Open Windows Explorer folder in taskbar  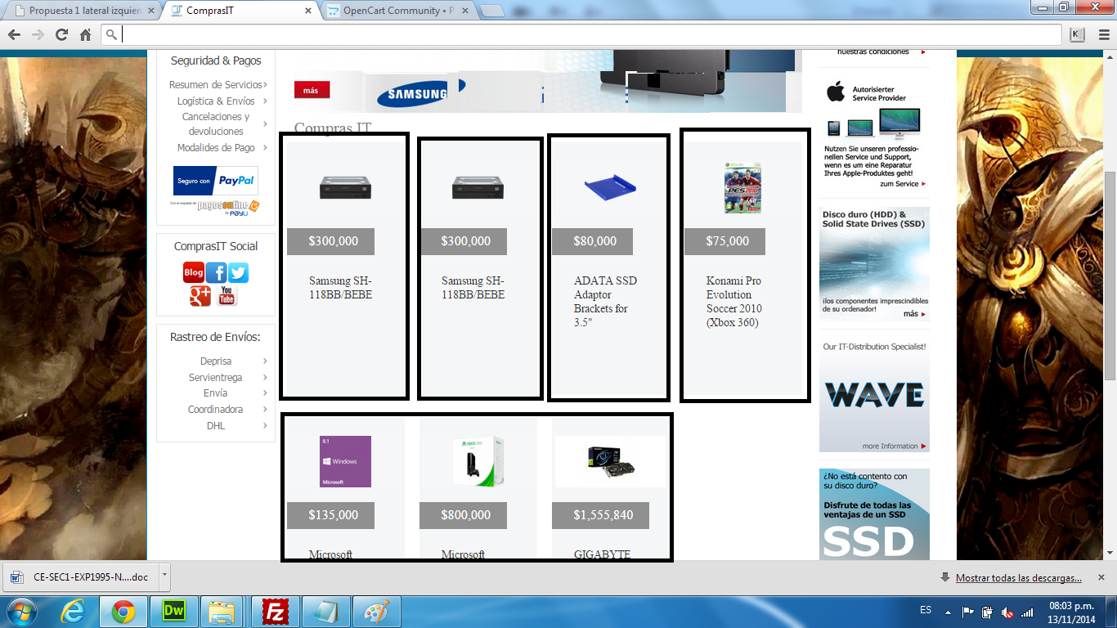click(222, 612)
